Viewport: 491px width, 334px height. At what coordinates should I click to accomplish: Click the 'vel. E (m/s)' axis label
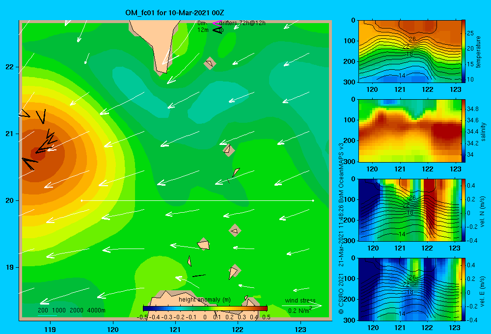pos(483,291)
